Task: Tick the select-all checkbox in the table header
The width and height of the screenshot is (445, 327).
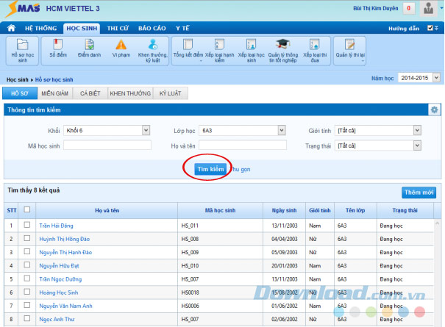Action: (x=27, y=210)
